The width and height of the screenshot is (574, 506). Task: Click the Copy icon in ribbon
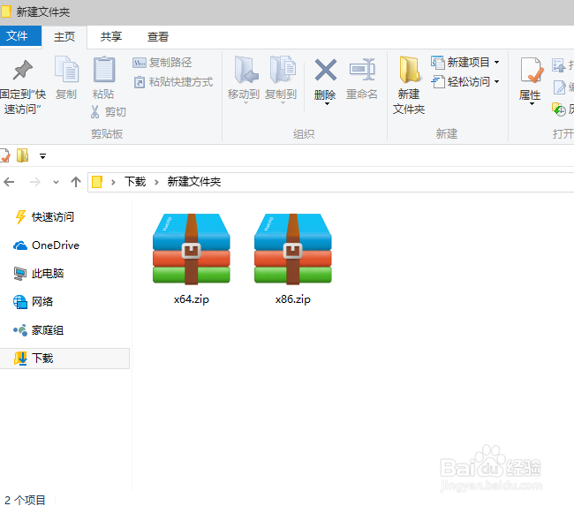coord(66,69)
